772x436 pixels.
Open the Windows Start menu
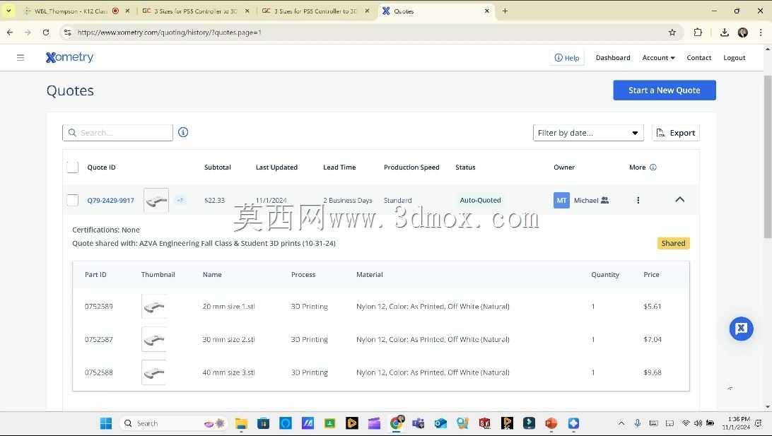click(106, 423)
